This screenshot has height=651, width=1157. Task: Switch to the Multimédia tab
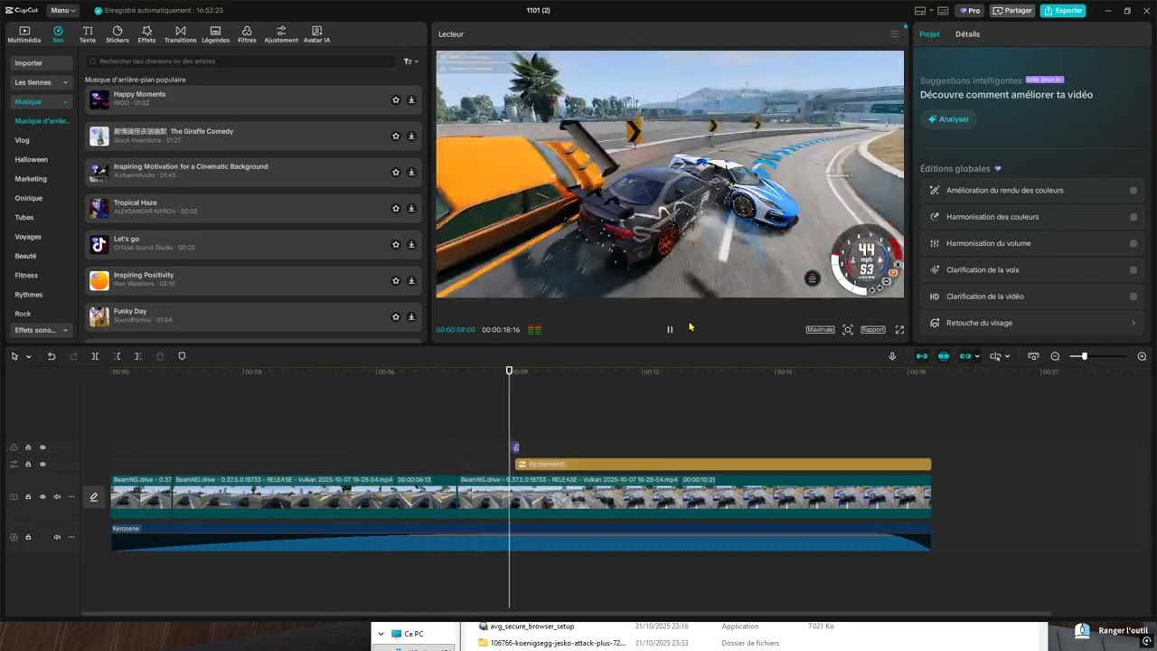point(24,34)
